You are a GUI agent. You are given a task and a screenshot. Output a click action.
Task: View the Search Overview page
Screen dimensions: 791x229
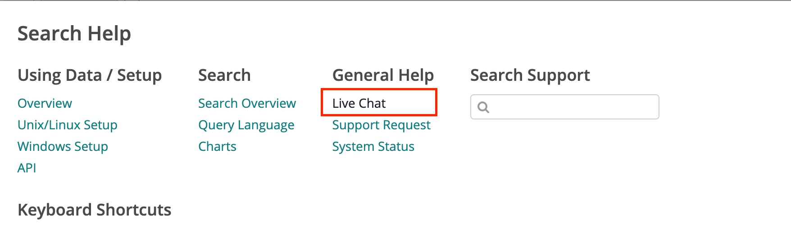point(247,104)
